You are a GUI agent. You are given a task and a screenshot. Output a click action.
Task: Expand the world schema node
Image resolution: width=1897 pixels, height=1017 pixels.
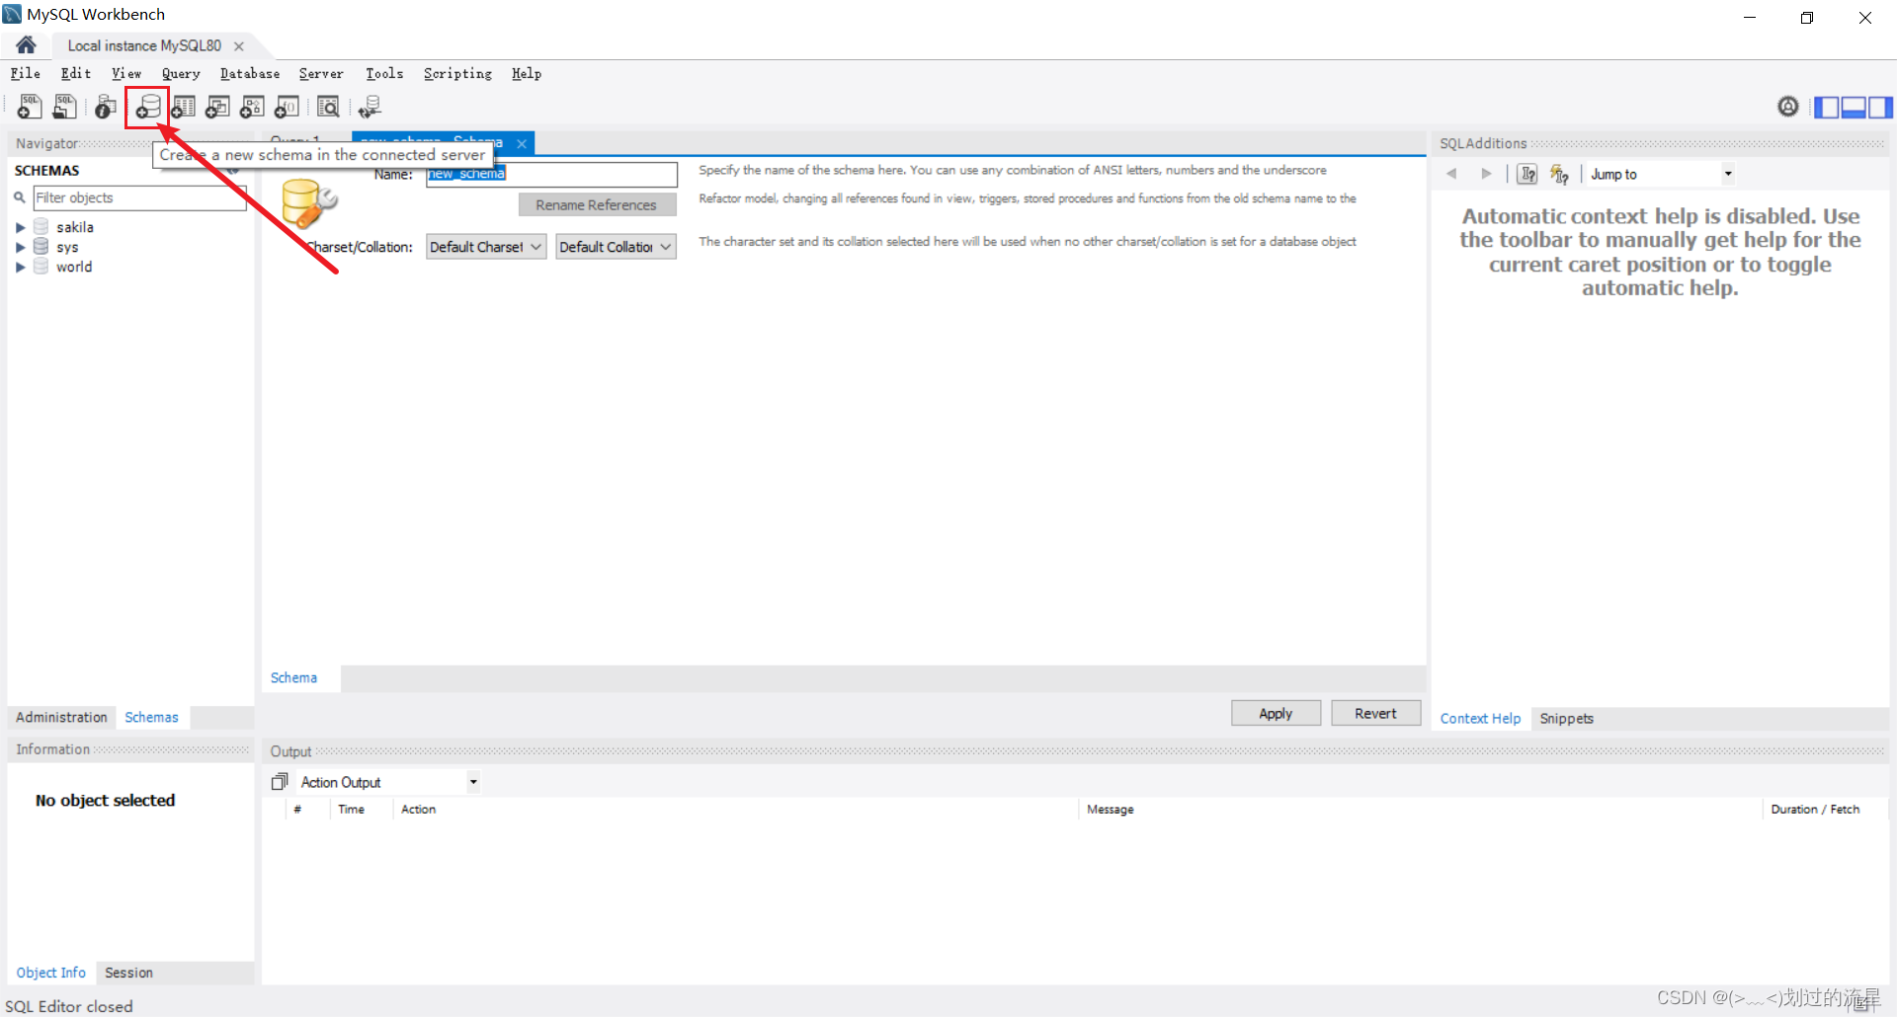click(20, 267)
